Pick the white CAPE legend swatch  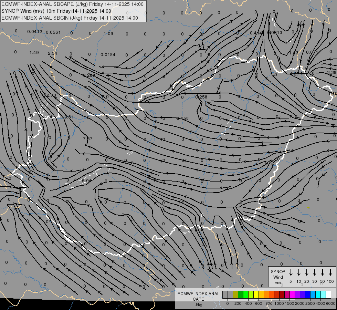(328, 294)
